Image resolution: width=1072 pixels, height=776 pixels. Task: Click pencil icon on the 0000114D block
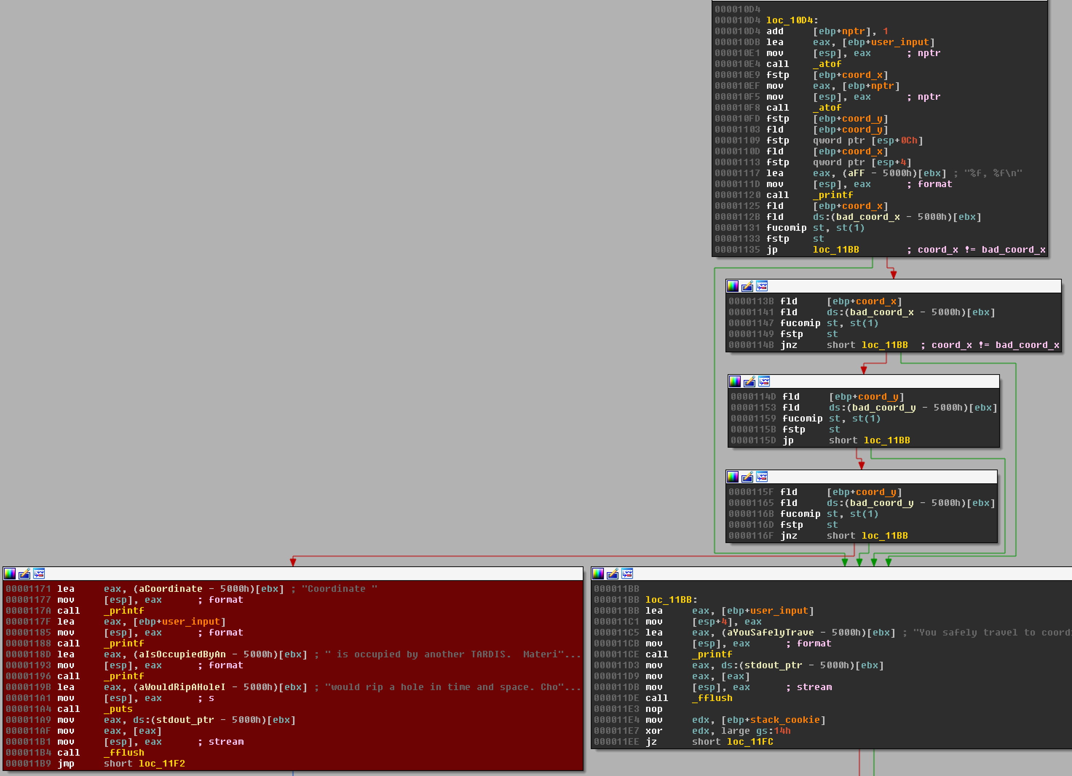click(x=749, y=381)
